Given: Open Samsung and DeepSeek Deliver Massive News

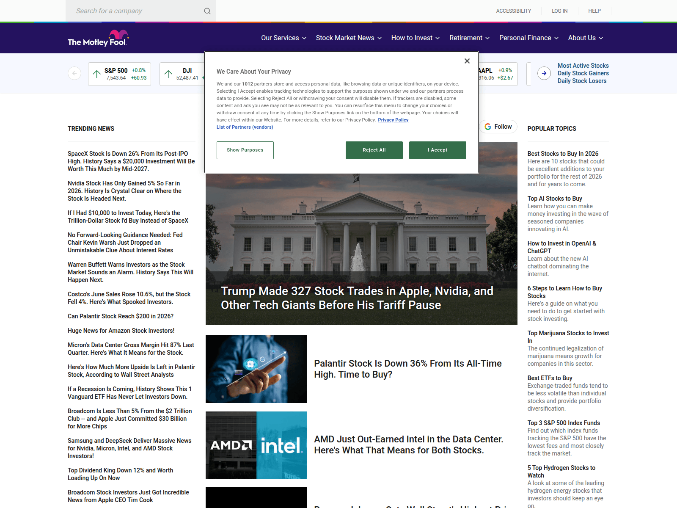Looking at the screenshot, I should coord(129,448).
